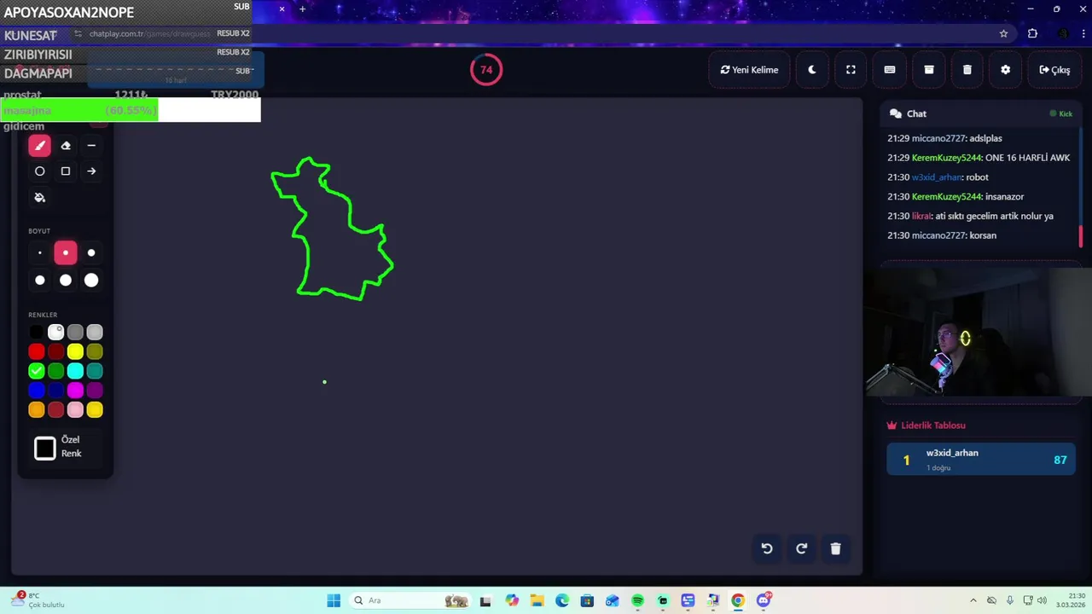Screen dimensions: 1092x614
Task: Choose the third brush size dot
Action: click(91, 253)
